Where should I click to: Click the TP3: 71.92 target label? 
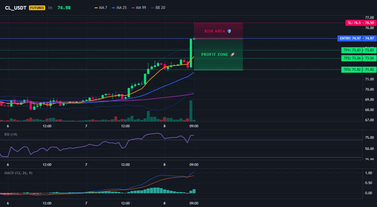[352, 70]
